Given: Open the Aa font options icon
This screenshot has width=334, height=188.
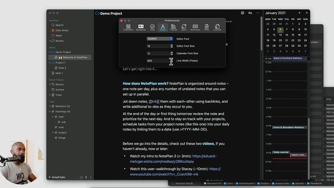Looking at the screenshot, I should pyautogui.click(x=250, y=13).
